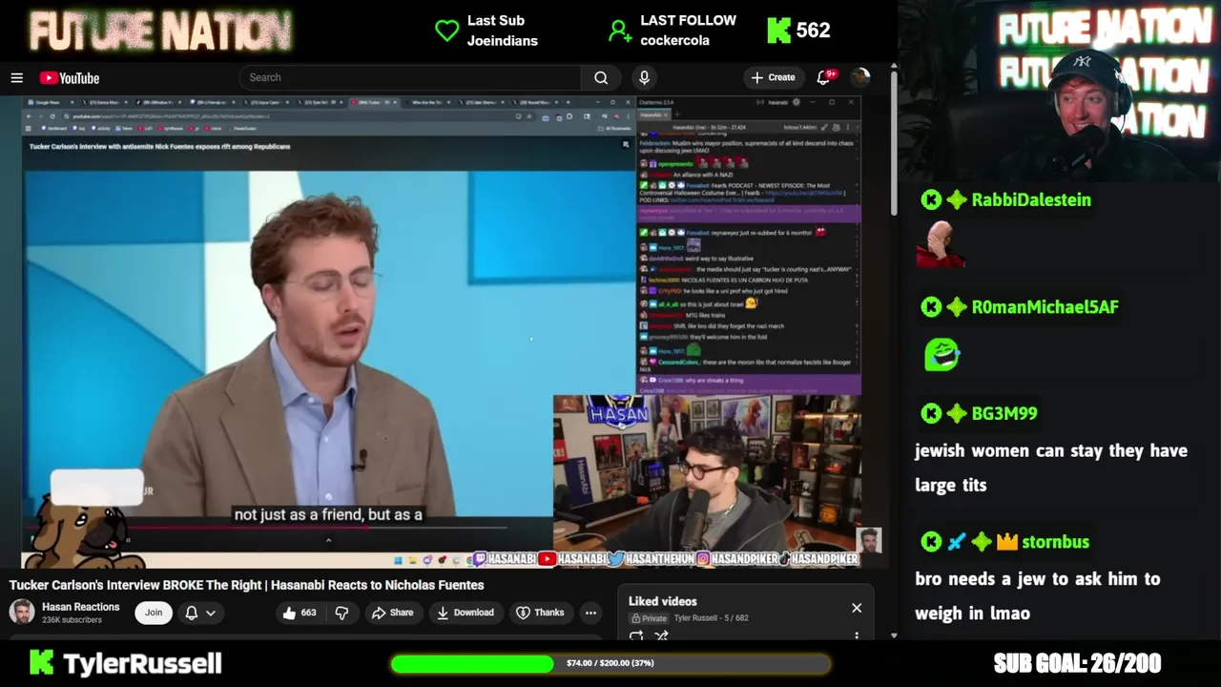Click the Create button
1221x687 pixels.
point(774,77)
